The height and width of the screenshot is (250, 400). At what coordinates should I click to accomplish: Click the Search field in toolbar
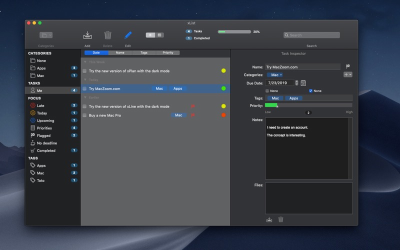coord(311,35)
